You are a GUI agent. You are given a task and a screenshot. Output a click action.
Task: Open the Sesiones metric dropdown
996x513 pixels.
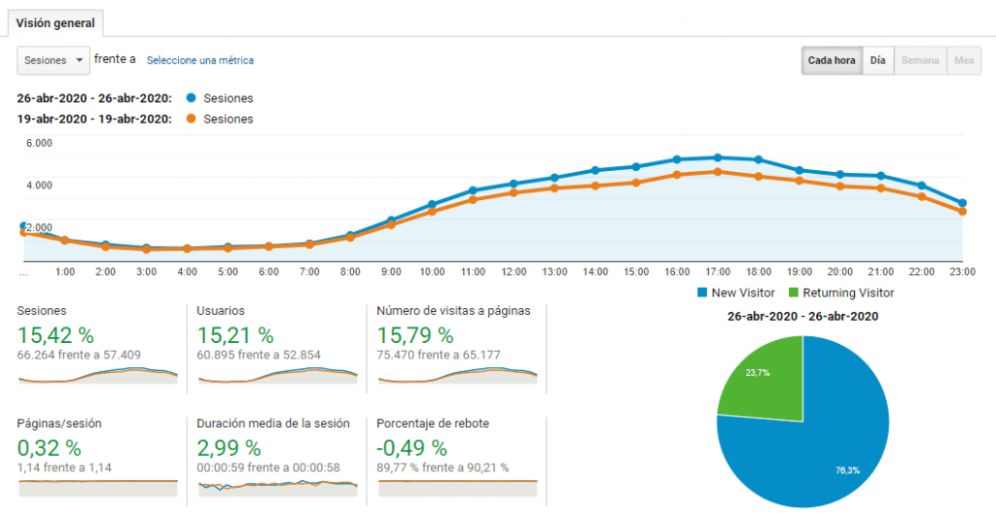click(x=53, y=60)
